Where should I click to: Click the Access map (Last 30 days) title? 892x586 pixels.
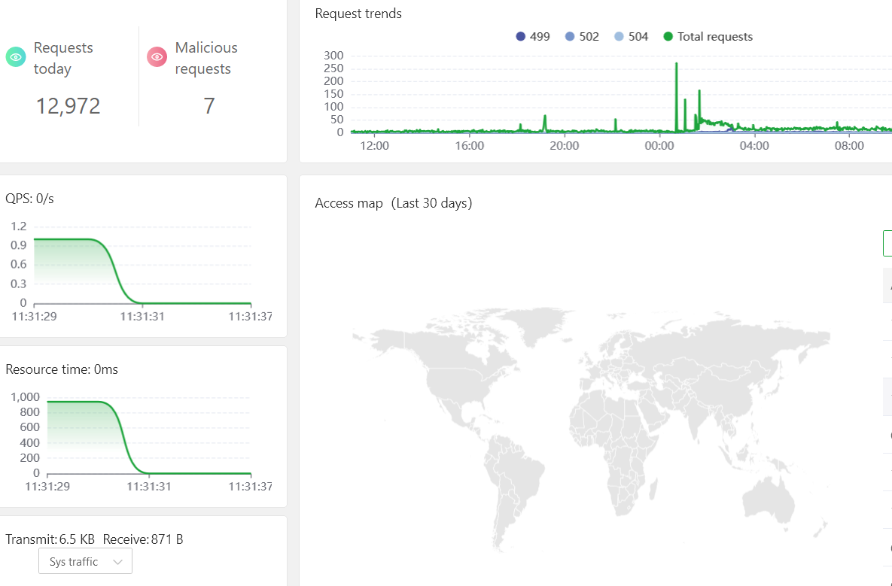[x=393, y=203]
